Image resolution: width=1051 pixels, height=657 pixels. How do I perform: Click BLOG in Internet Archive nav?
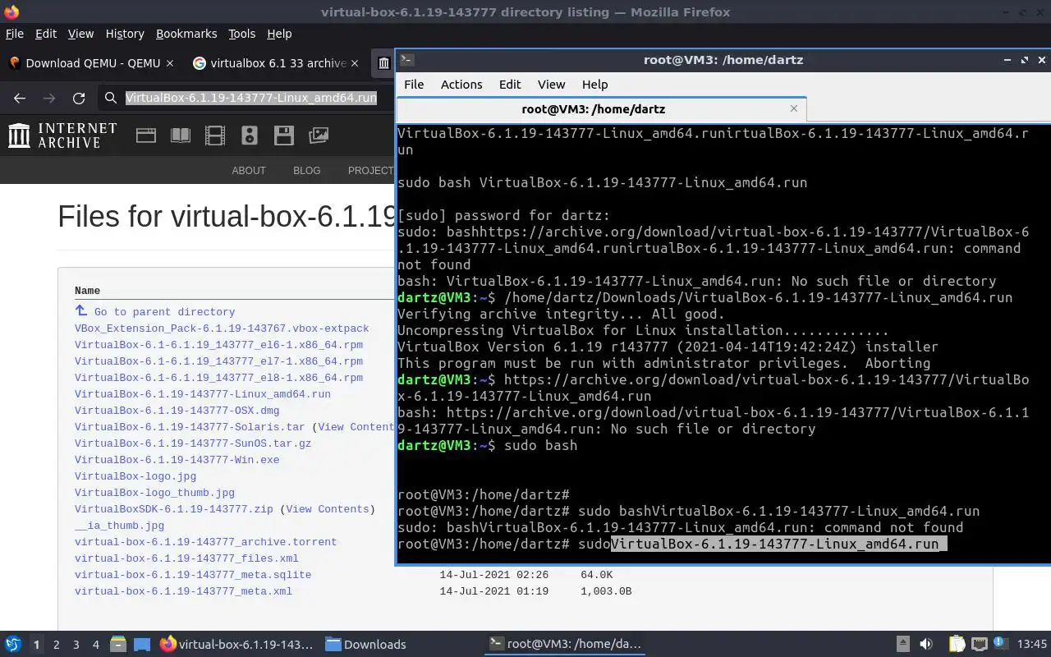pyautogui.click(x=307, y=171)
